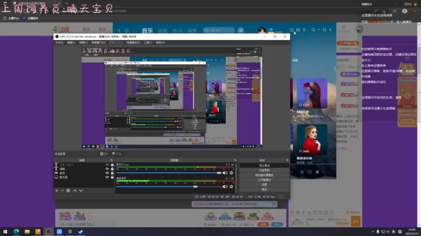Switch music player to mini mode icon
The height and width of the screenshot is (236, 421).
(x=313, y=30)
